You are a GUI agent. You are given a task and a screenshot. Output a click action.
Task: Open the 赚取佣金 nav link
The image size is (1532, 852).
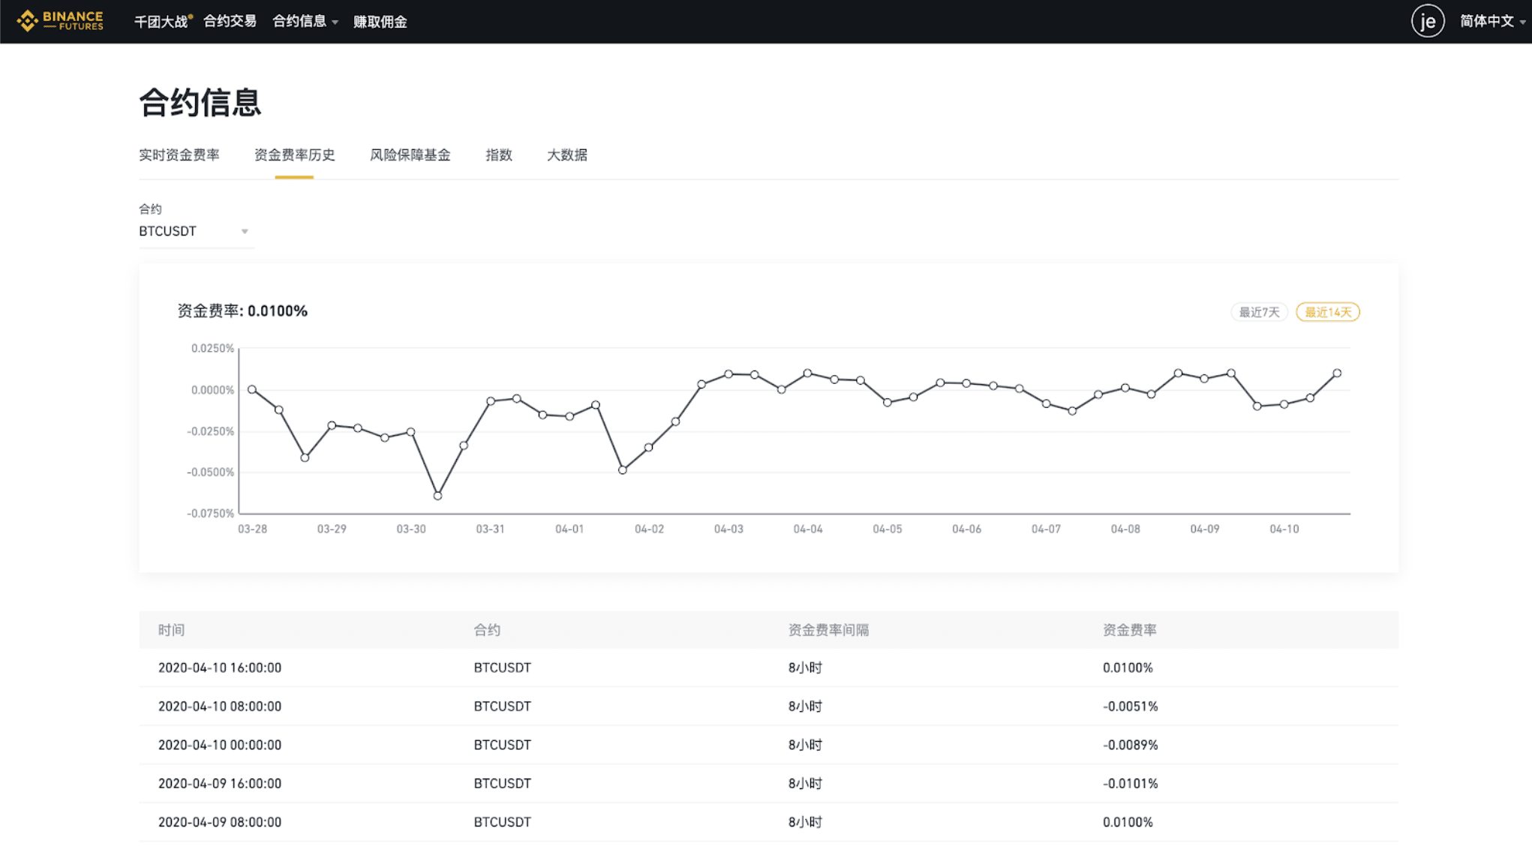coord(380,22)
